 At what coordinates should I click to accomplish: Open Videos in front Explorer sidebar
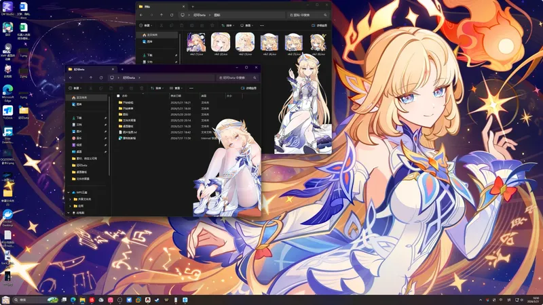click(x=79, y=145)
